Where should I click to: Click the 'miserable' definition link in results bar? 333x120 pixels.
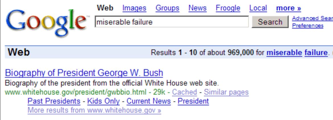click(x=284, y=53)
